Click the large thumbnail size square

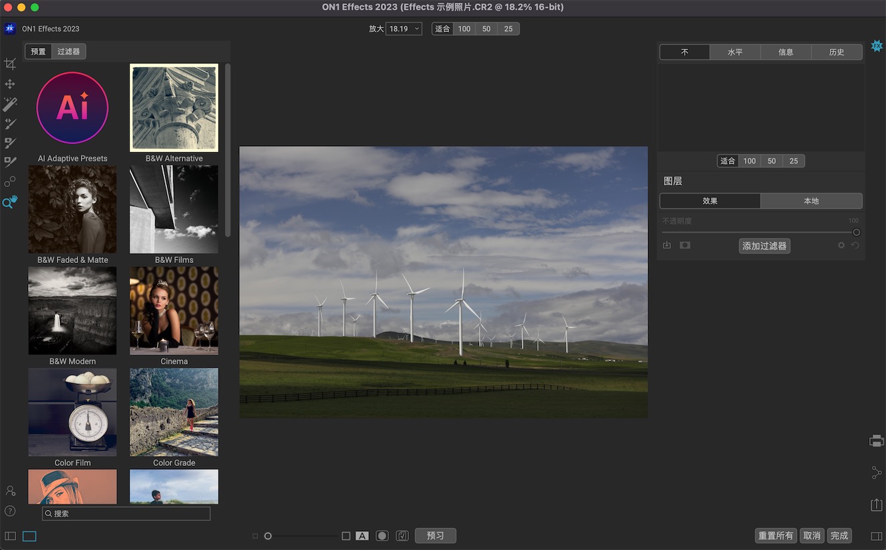[x=346, y=536]
